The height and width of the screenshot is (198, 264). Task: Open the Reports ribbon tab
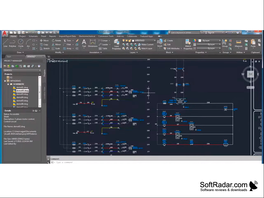(x=53, y=36)
